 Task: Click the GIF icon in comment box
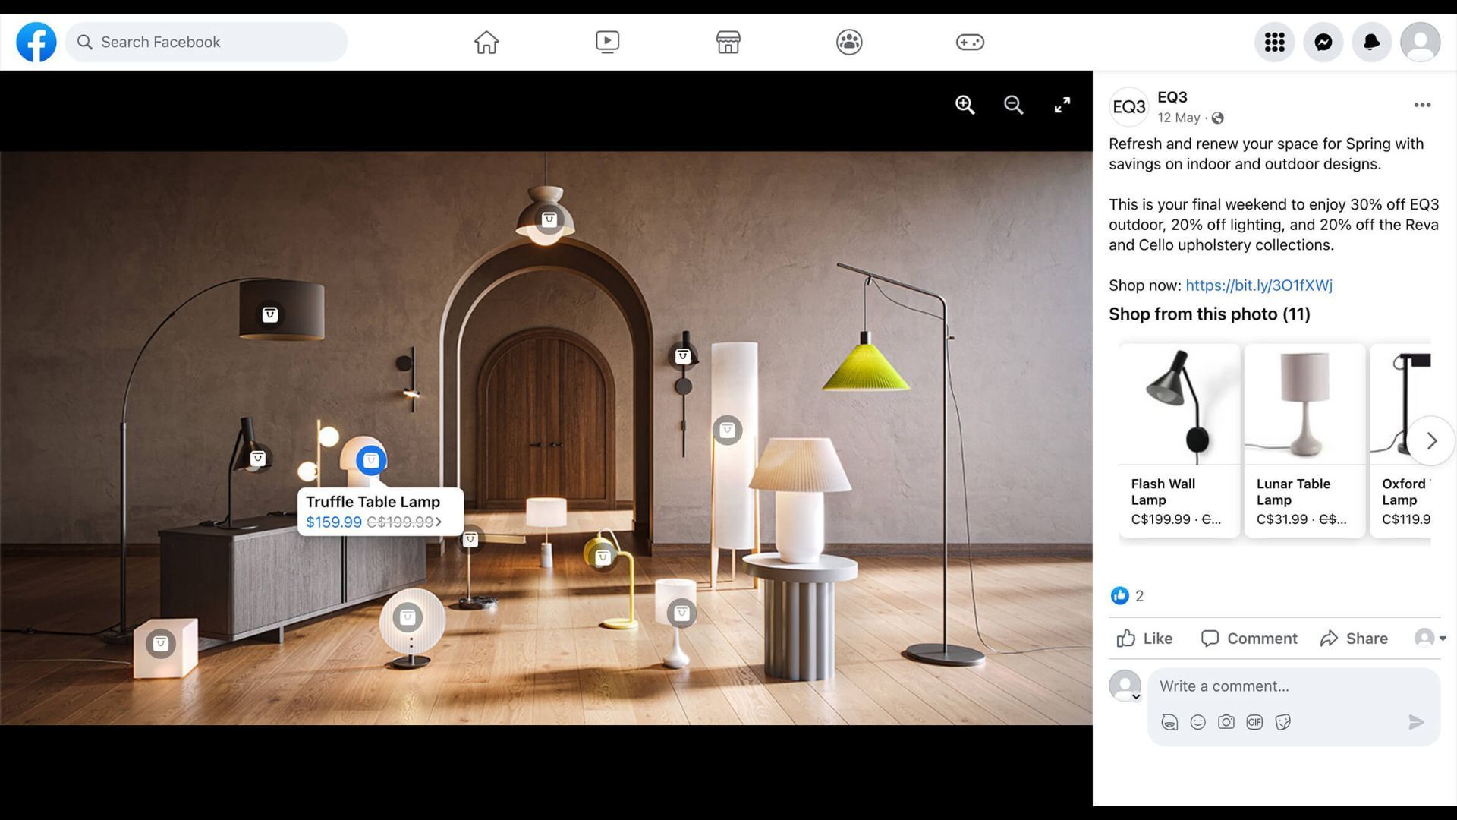pos(1254,722)
